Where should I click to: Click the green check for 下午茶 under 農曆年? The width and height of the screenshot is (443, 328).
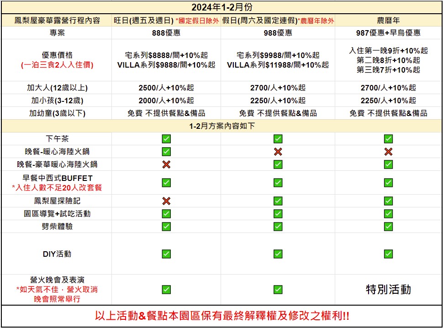(x=389, y=139)
